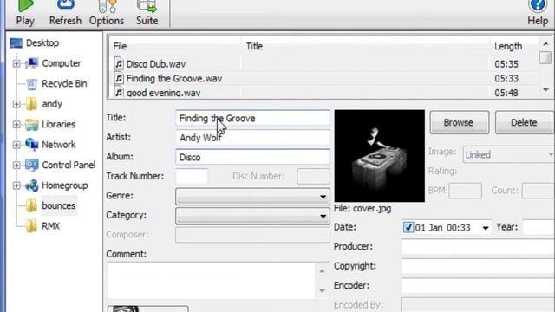
Task: Click the Delete button for cover image
Action: coord(524,122)
